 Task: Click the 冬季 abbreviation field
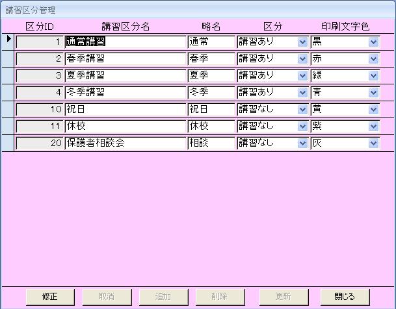(211, 92)
